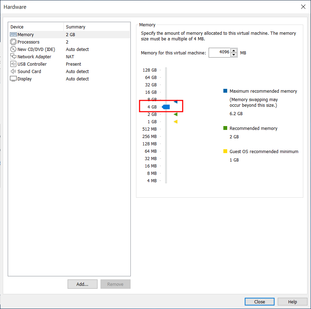311x309 pixels.
Task: Click the blue memory slider thumb
Action: coord(166,107)
